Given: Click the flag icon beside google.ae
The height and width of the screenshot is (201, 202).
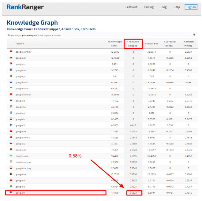Looking at the screenshot, I should 11,131.
